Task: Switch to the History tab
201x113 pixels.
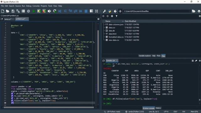Action: pyautogui.click(x=158, y=108)
